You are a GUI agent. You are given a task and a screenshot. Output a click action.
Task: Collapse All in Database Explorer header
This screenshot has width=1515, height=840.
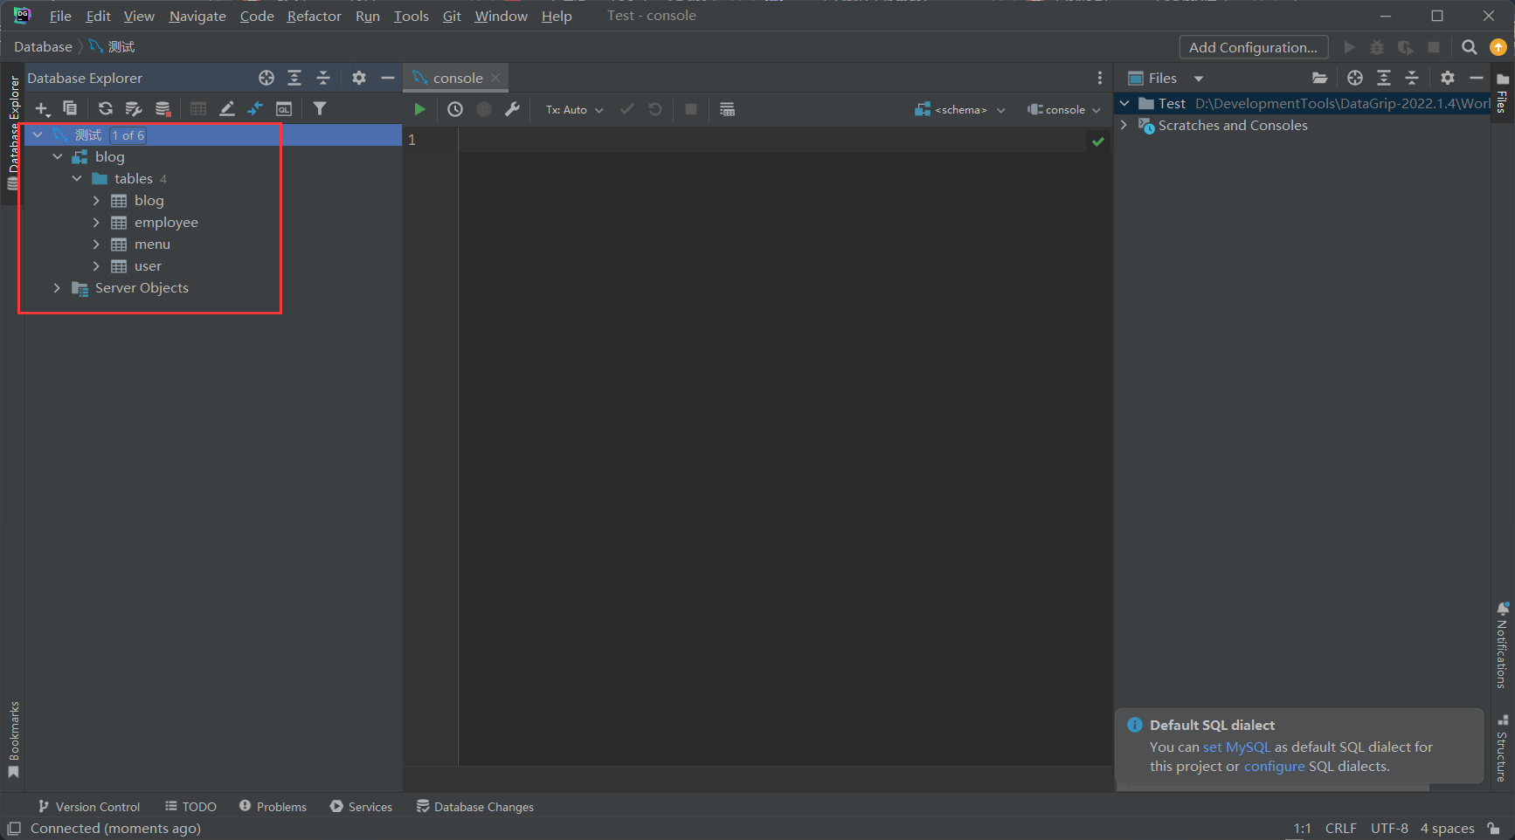(323, 78)
